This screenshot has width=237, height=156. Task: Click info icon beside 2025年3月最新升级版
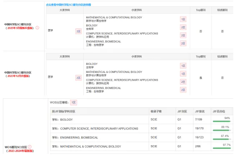click(x=37, y=28)
